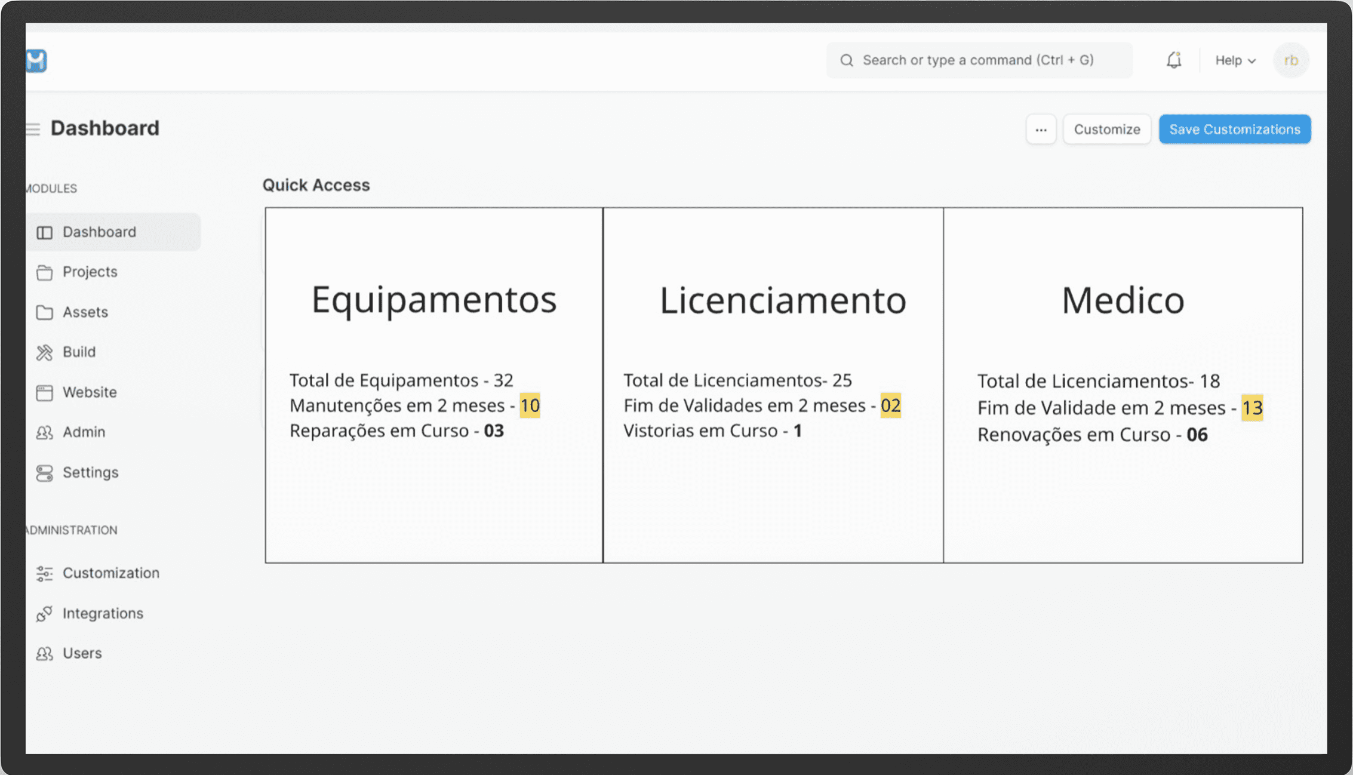The width and height of the screenshot is (1353, 775).
Task: Click Save Customizations button
Action: [x=1234, y=130]
